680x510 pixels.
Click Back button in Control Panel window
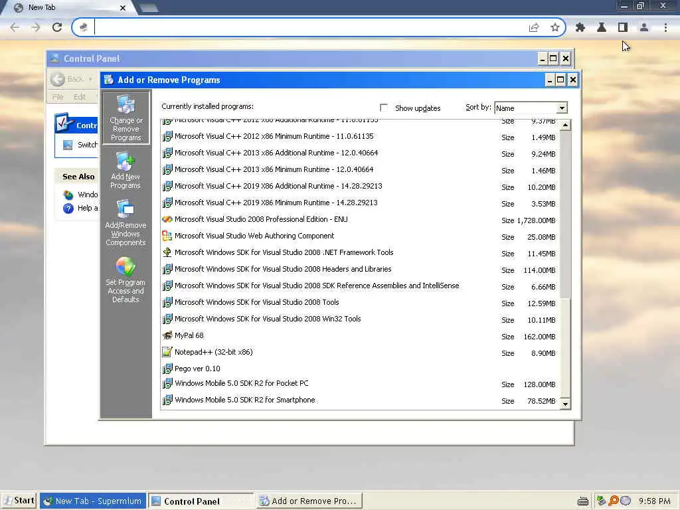point(69,79)
